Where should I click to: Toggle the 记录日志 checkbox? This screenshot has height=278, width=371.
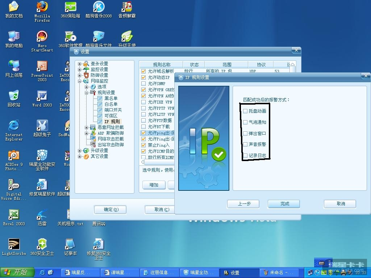pos(245,156)
